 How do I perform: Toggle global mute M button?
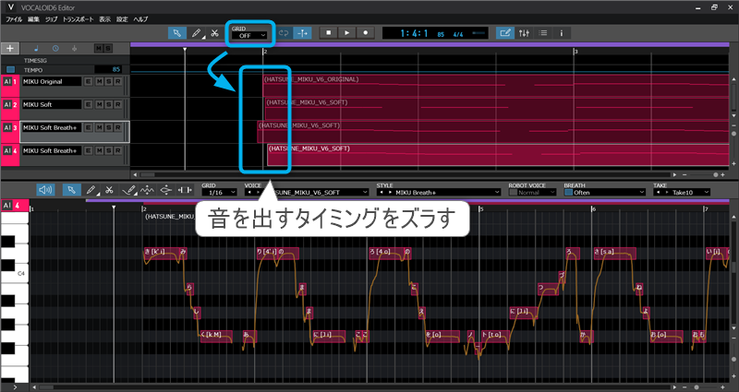point(99,49)
